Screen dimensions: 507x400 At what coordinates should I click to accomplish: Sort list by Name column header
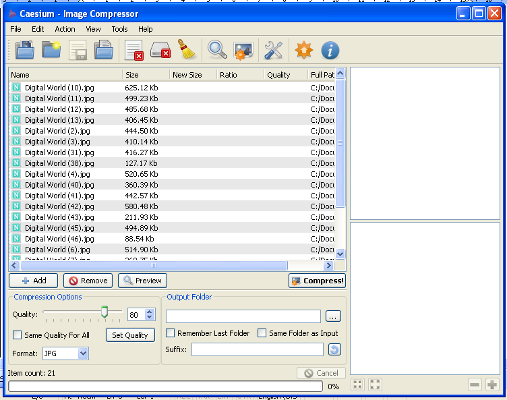point(65,75)
